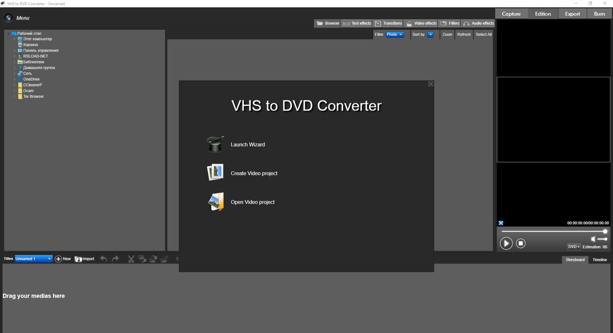Viewport: 613px width, 333px height.
Task: Expand the Этот компьютер tree node
Action: point(15,39)
